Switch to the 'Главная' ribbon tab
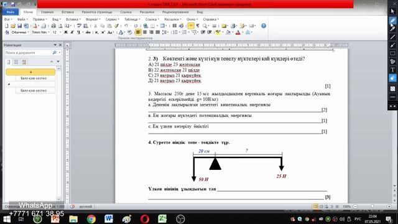The width and height of the screenshot is (398, 224). pos(47,12)
